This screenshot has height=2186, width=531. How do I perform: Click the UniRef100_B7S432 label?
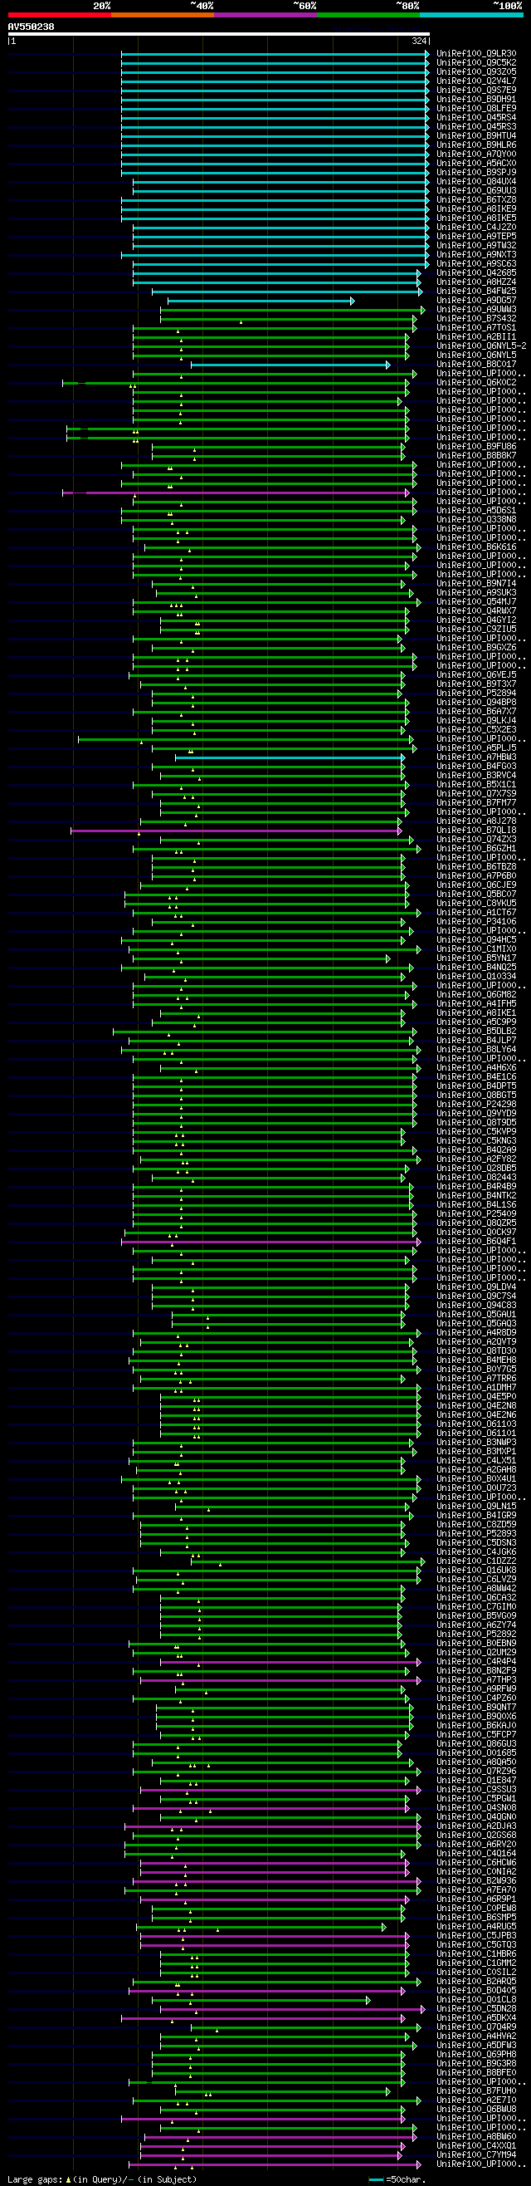(476, 319)
